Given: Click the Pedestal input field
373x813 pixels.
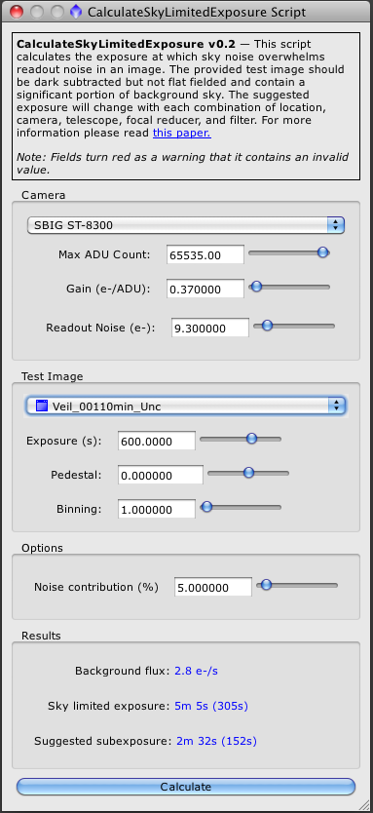Looking at the screenshot, I should point(160,475).
